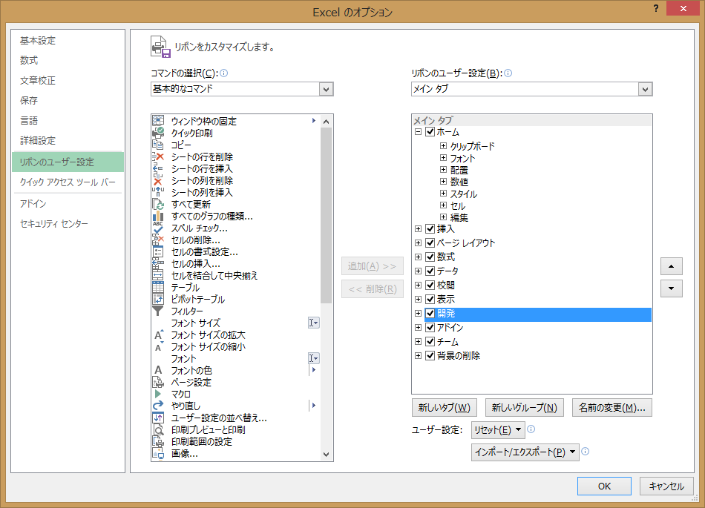Click the フォント サイズの縮小 icon
The height and width of the screenshot is (508, 705).
158,347
